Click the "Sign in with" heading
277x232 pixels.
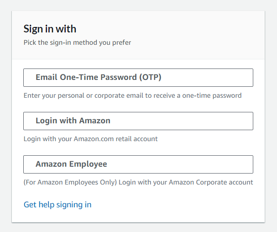pyautogui.click(x=50, y=29)
